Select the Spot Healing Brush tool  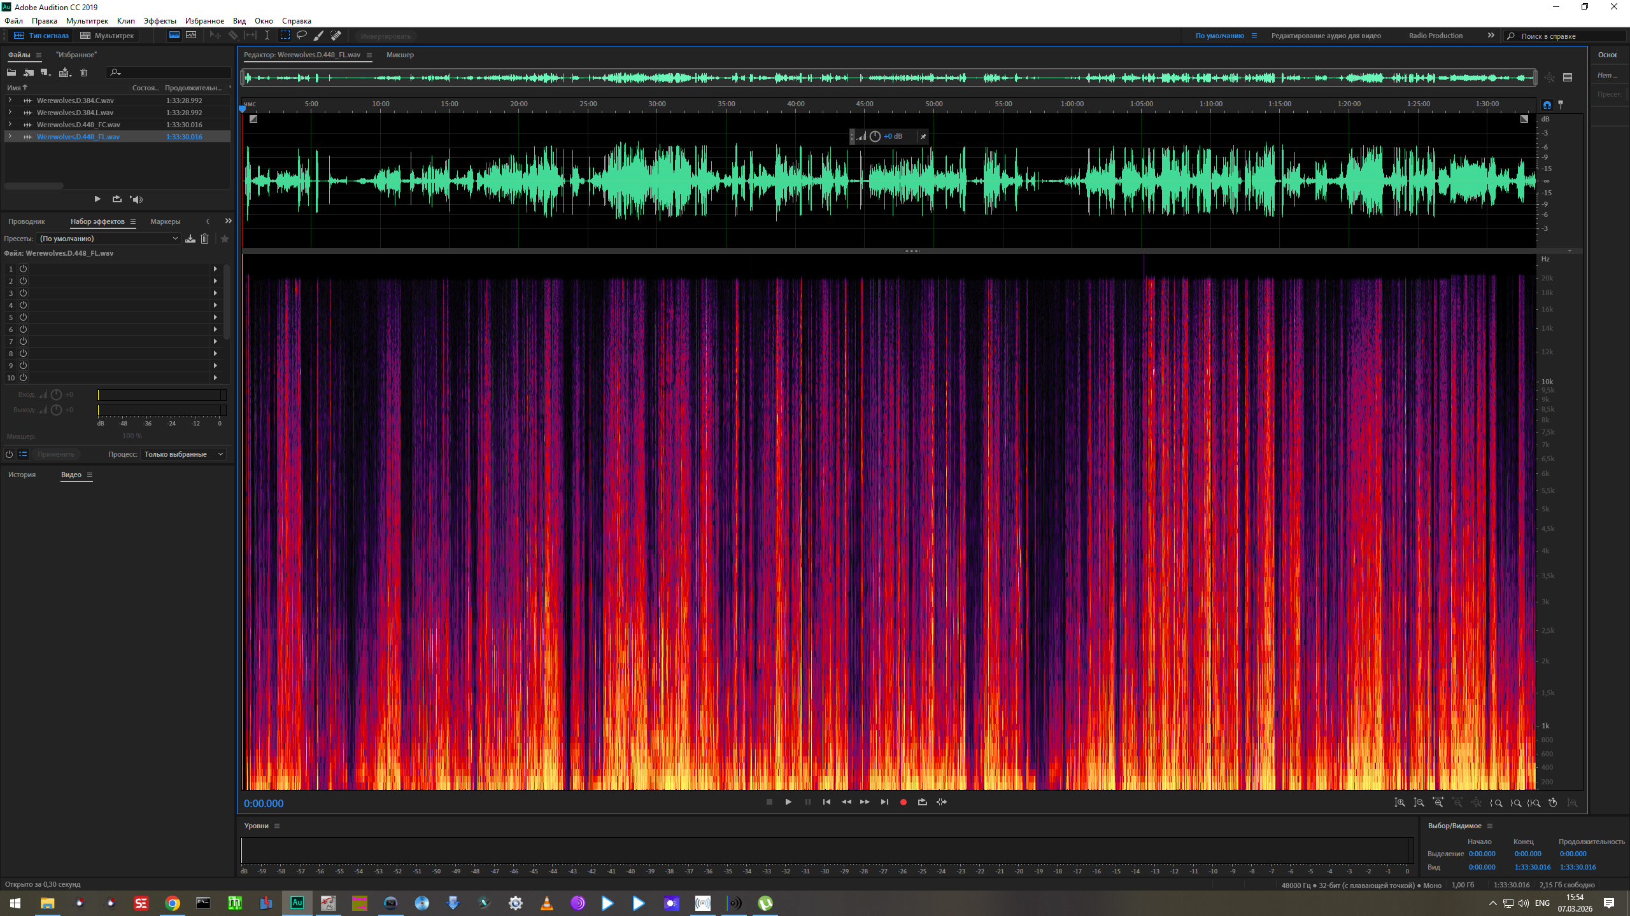(x=336, y=36)
